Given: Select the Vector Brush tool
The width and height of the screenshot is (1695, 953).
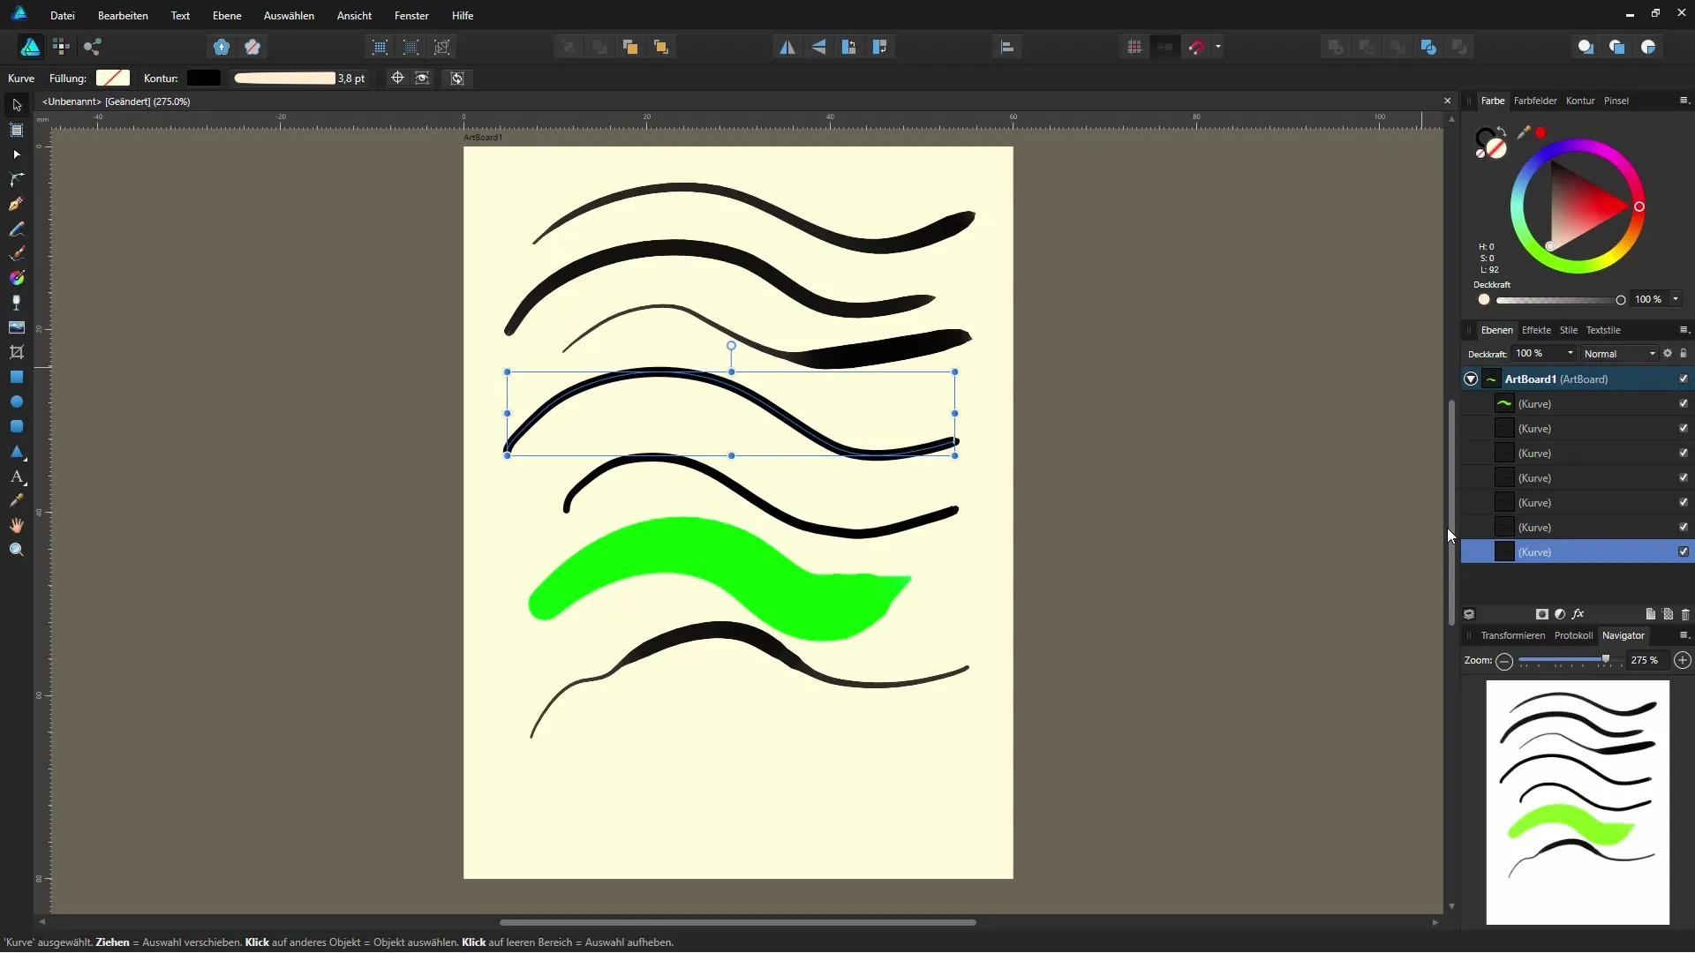Looking at the screenshot, I should [17, 253].
